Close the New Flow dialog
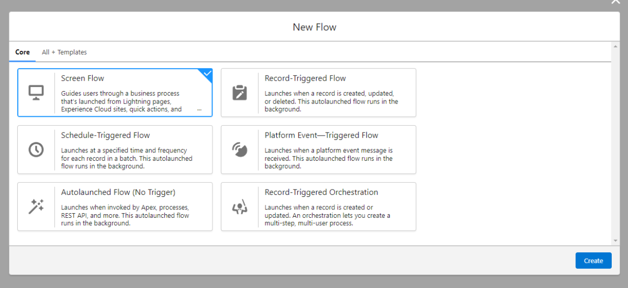 (615, 3)
